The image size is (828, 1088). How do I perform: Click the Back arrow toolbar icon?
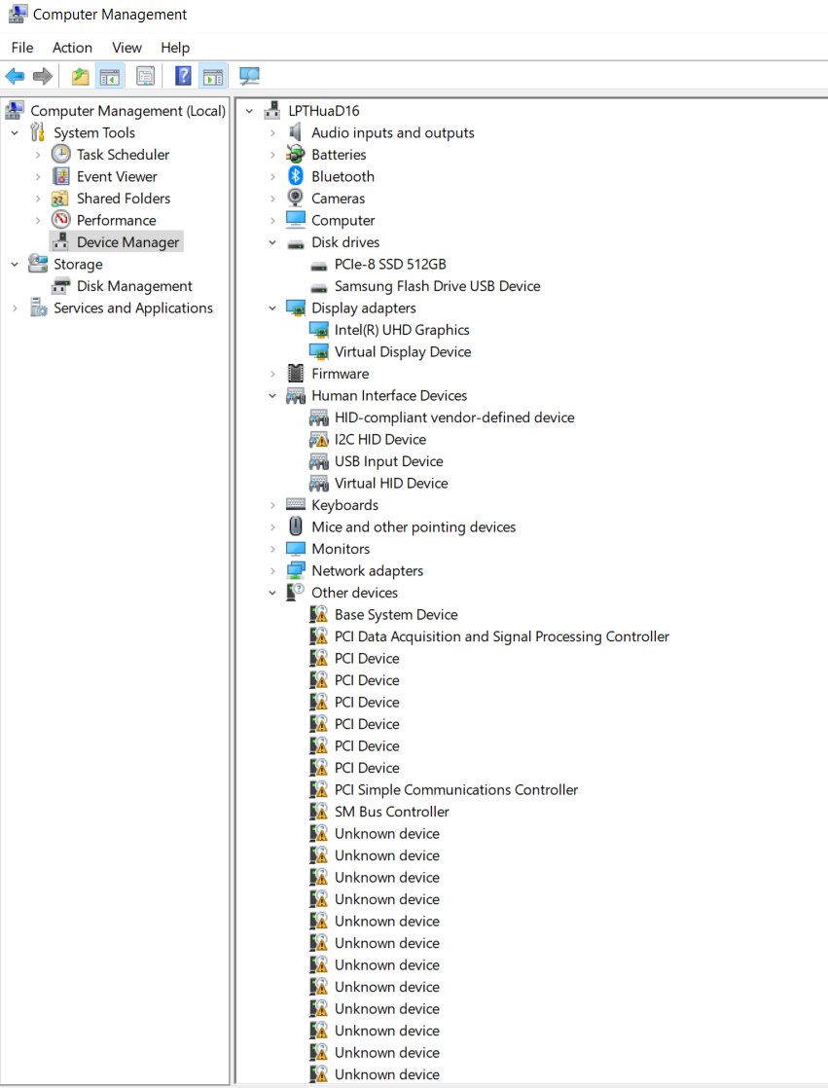[x=15, y=76]
